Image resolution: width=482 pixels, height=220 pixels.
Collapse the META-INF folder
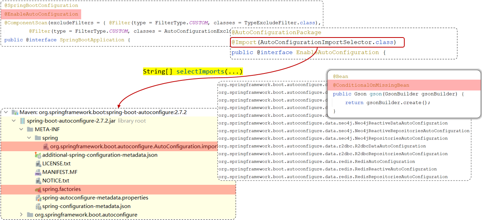pyautogui.click(x=22, y=130)
